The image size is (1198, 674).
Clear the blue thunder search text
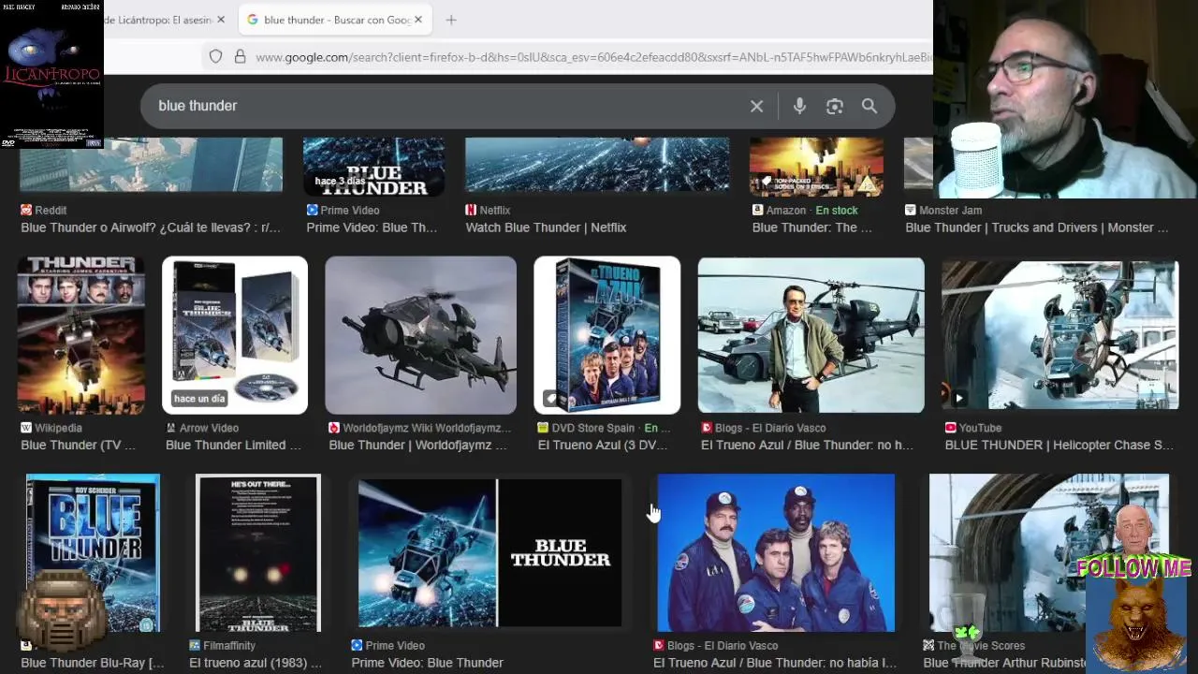756,106
